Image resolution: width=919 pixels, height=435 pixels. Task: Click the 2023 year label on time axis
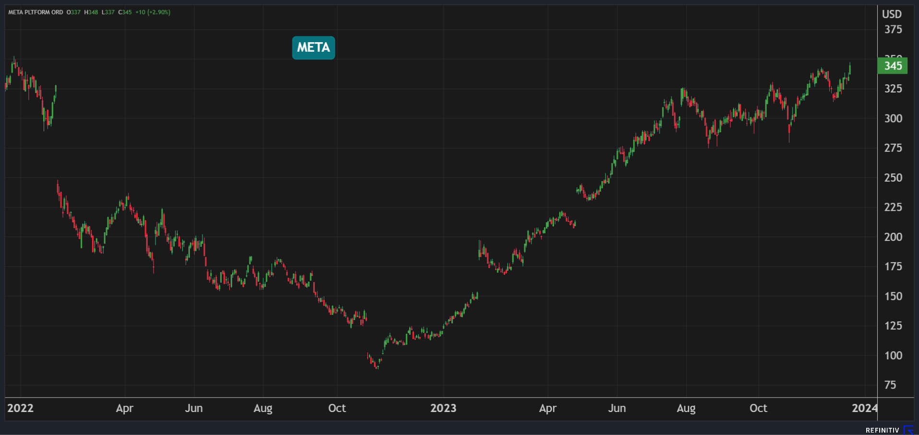[x=443, y=408]
